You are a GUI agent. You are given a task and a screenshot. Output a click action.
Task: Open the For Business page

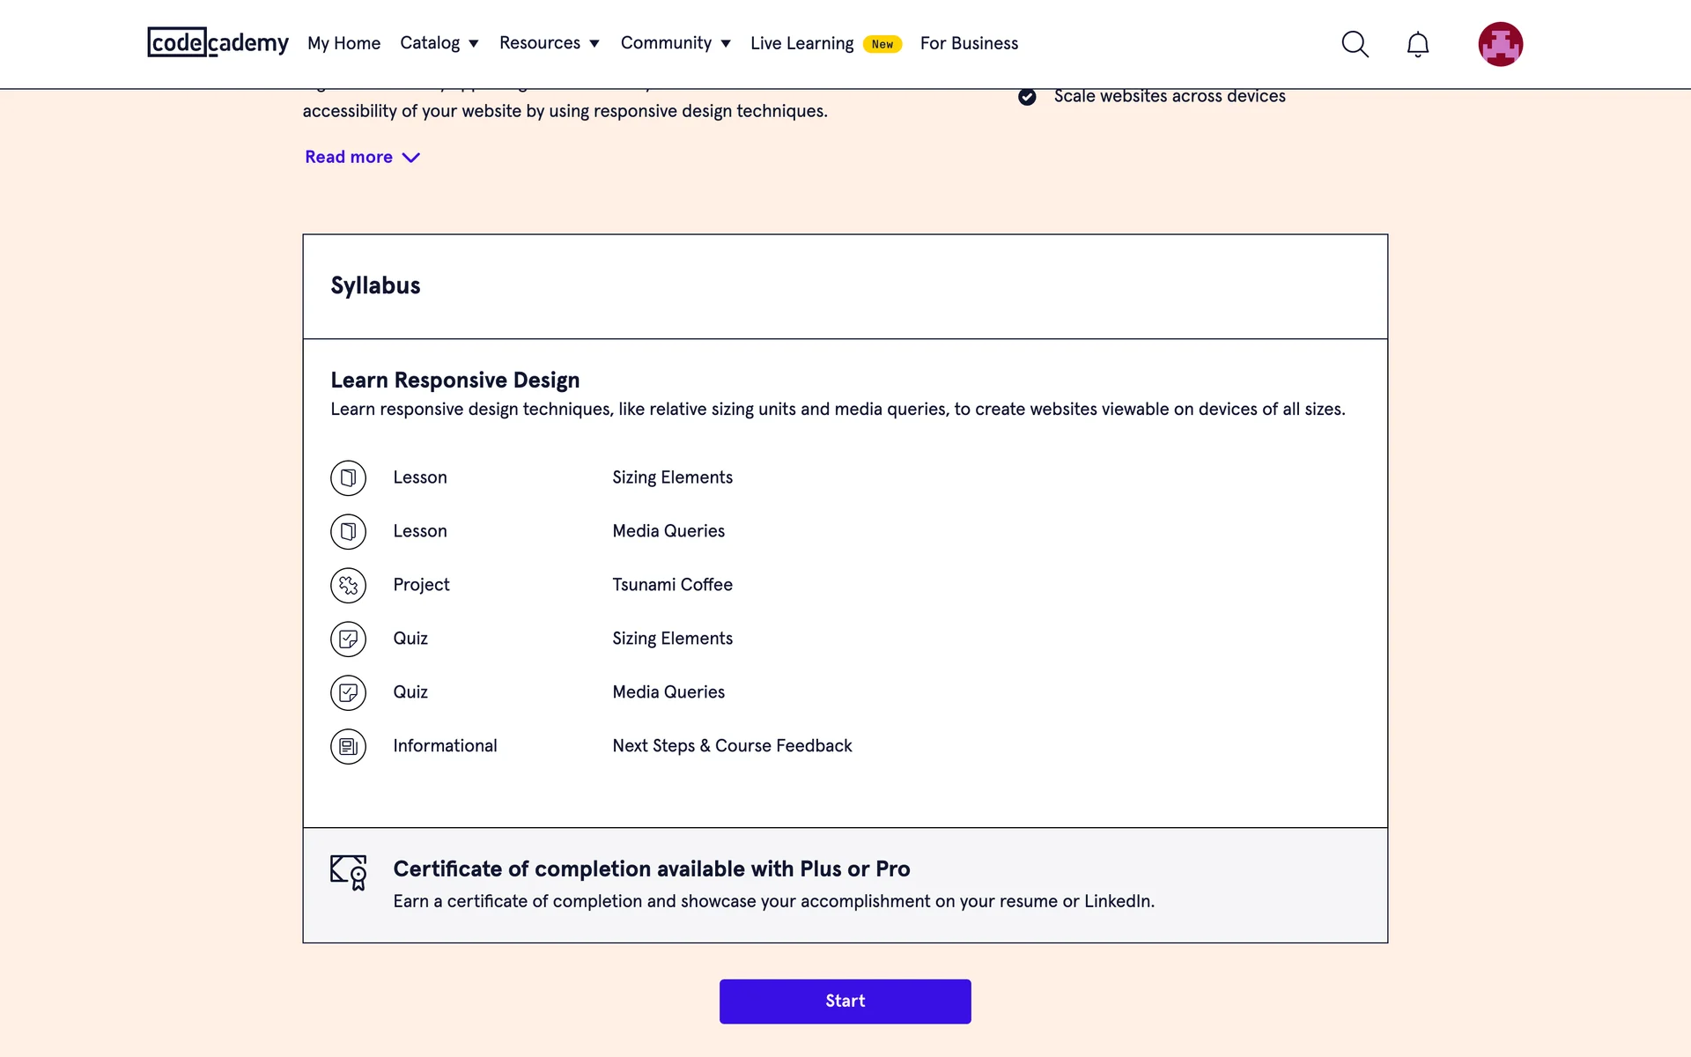click(969, 43)
